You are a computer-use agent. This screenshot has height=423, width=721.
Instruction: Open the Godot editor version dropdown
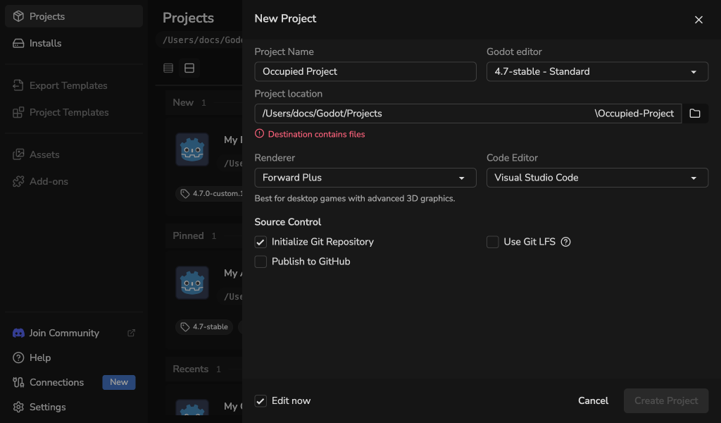[x=597, y=71]
